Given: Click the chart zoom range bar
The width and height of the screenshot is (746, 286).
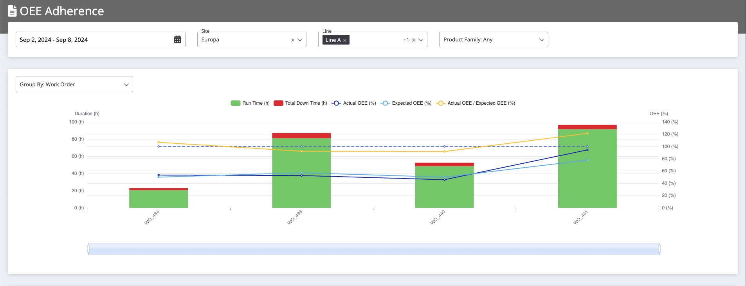Looking at the screenshot, I should pyautogui.click(x=374, y=249).
